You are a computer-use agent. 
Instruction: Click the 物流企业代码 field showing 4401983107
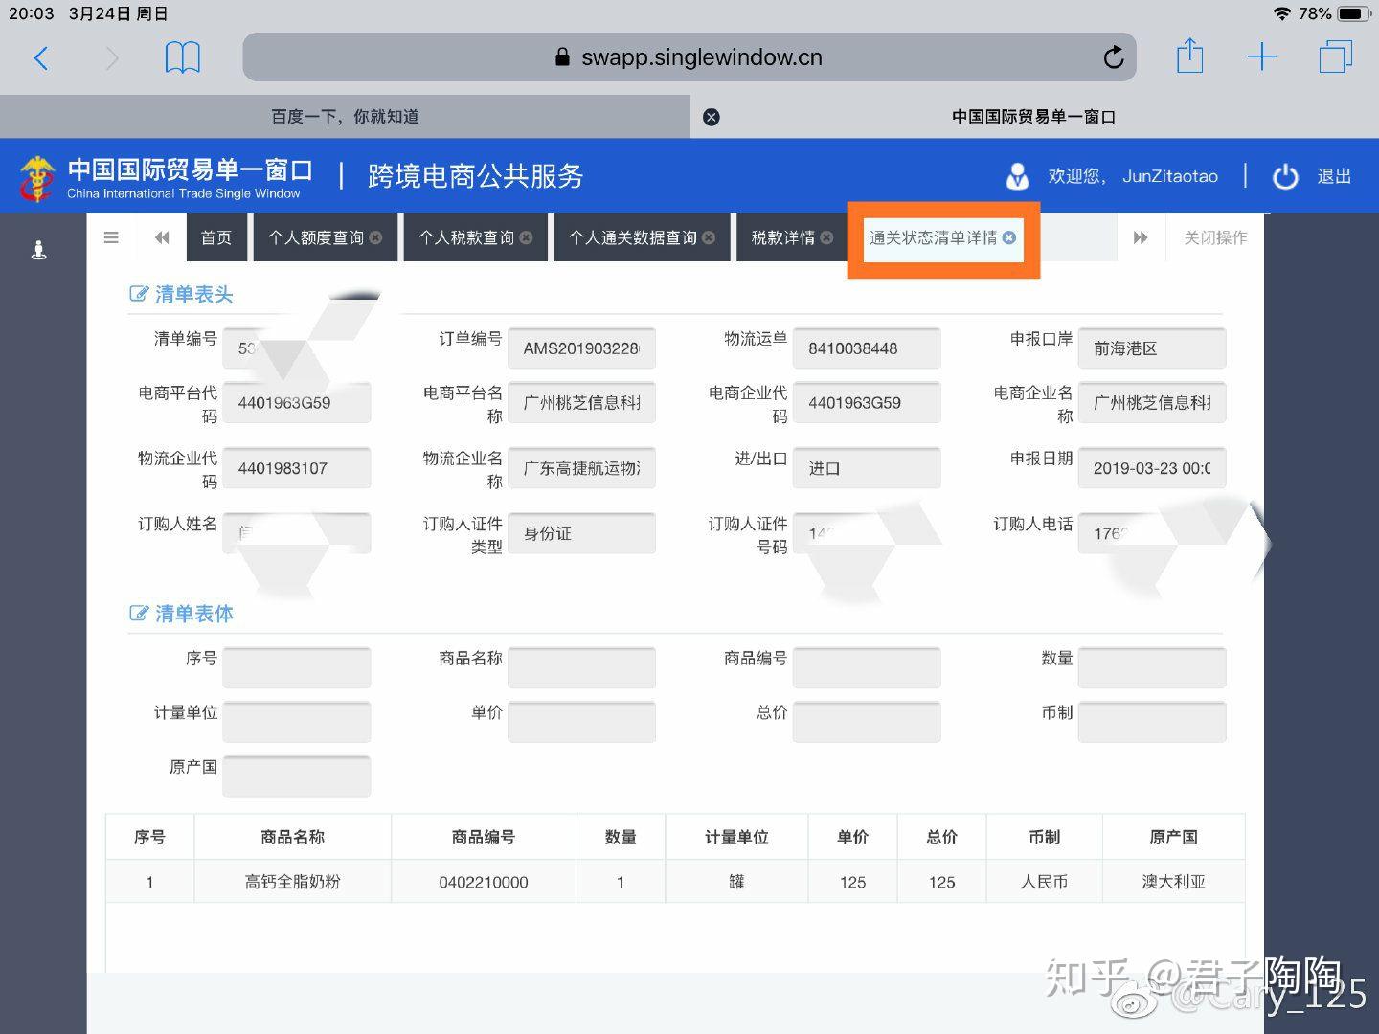(x=297, y=468)
